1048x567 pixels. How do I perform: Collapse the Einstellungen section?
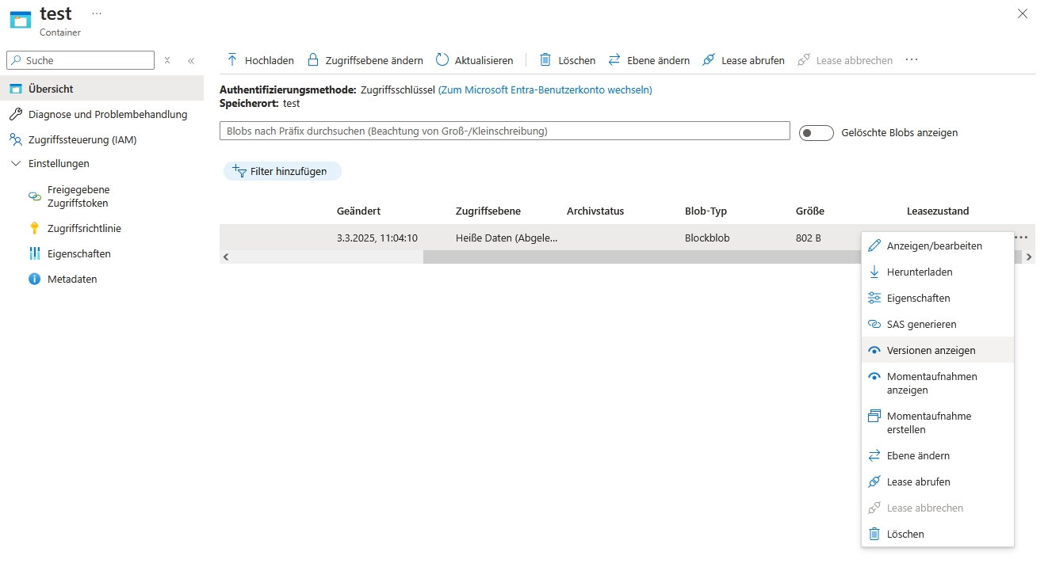(16, 164)
